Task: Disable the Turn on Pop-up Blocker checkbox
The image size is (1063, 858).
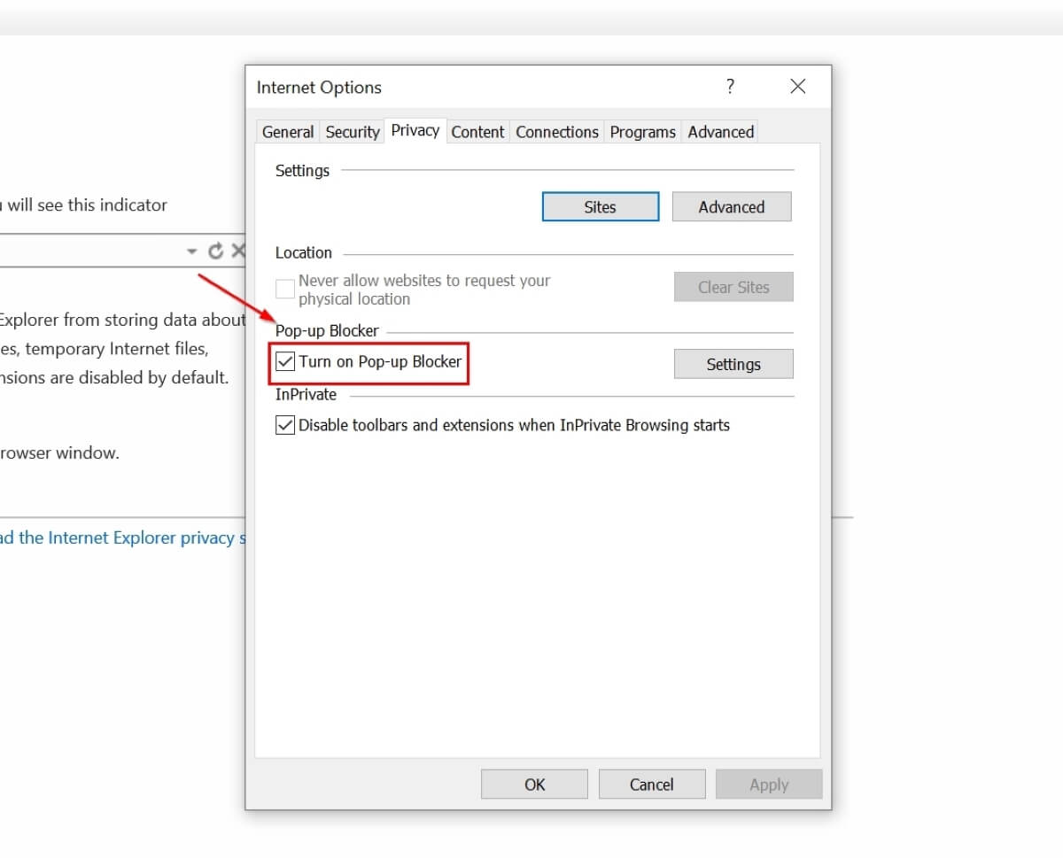Action: point(285,361)
